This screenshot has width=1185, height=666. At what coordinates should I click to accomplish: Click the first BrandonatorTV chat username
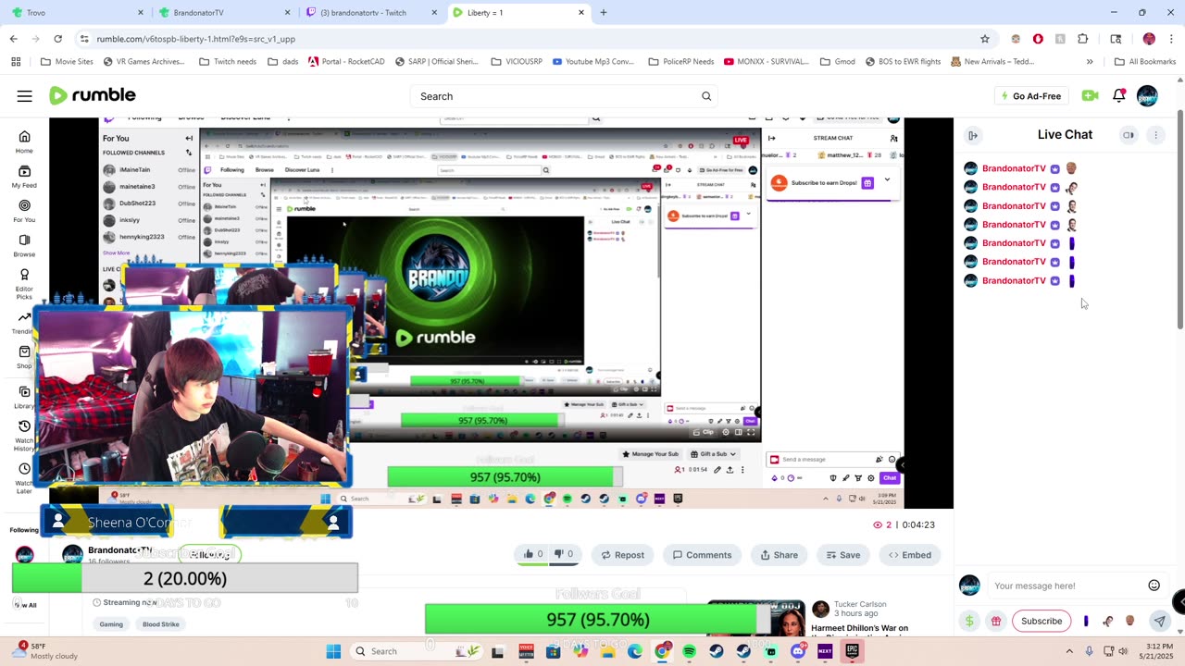coord(1014,168)
